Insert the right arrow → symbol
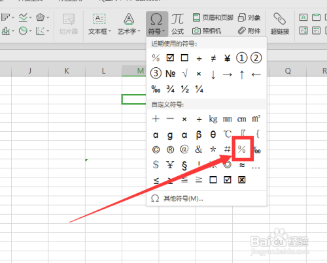Screen dimensions: 327x263 pyautogui.click(x=228, y=74)
